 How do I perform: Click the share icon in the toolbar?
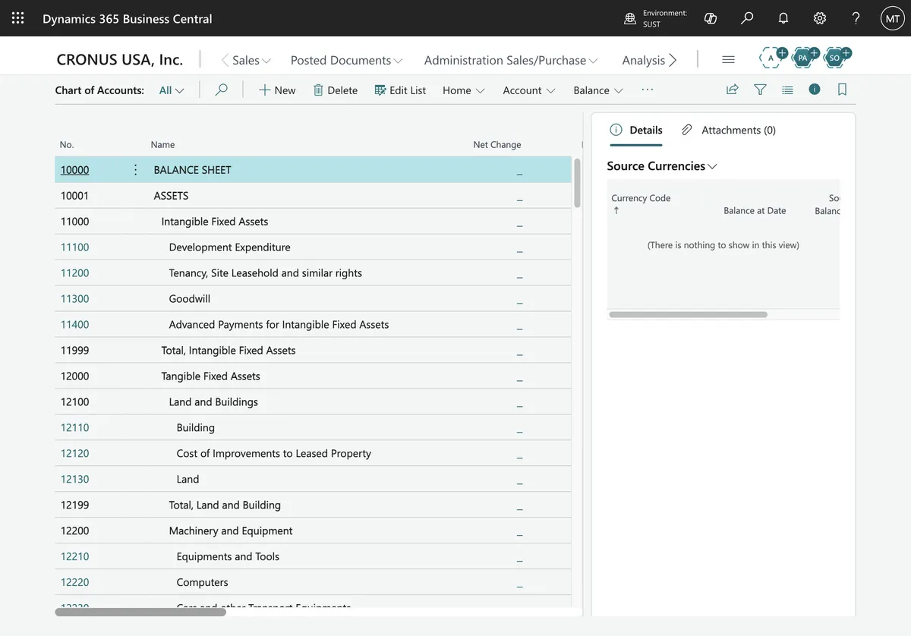(x=733, y=90)
